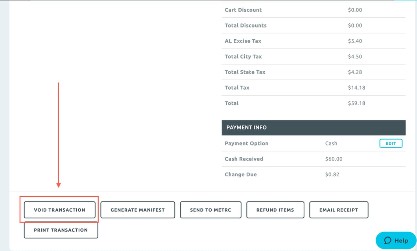
Task: Click the AL Excise Tax amount
Action: [355, 41]
